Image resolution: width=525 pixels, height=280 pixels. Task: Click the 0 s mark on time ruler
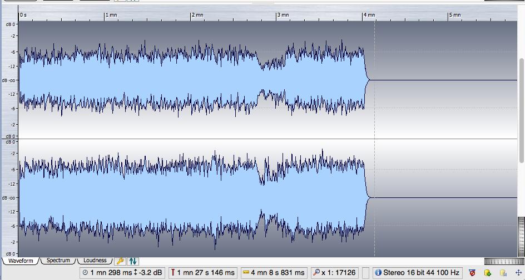[x=23, y=15]
